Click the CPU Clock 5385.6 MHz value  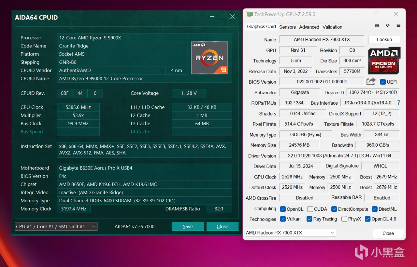78,107
